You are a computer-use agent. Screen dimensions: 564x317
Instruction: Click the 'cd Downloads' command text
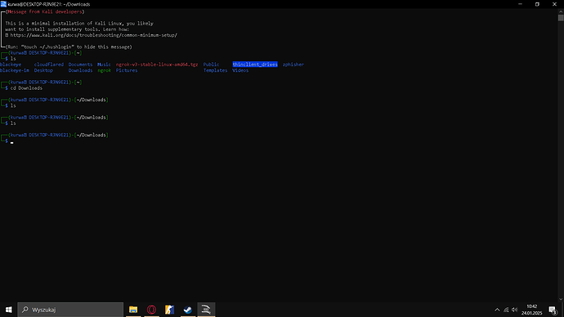(x=26, y=88)
